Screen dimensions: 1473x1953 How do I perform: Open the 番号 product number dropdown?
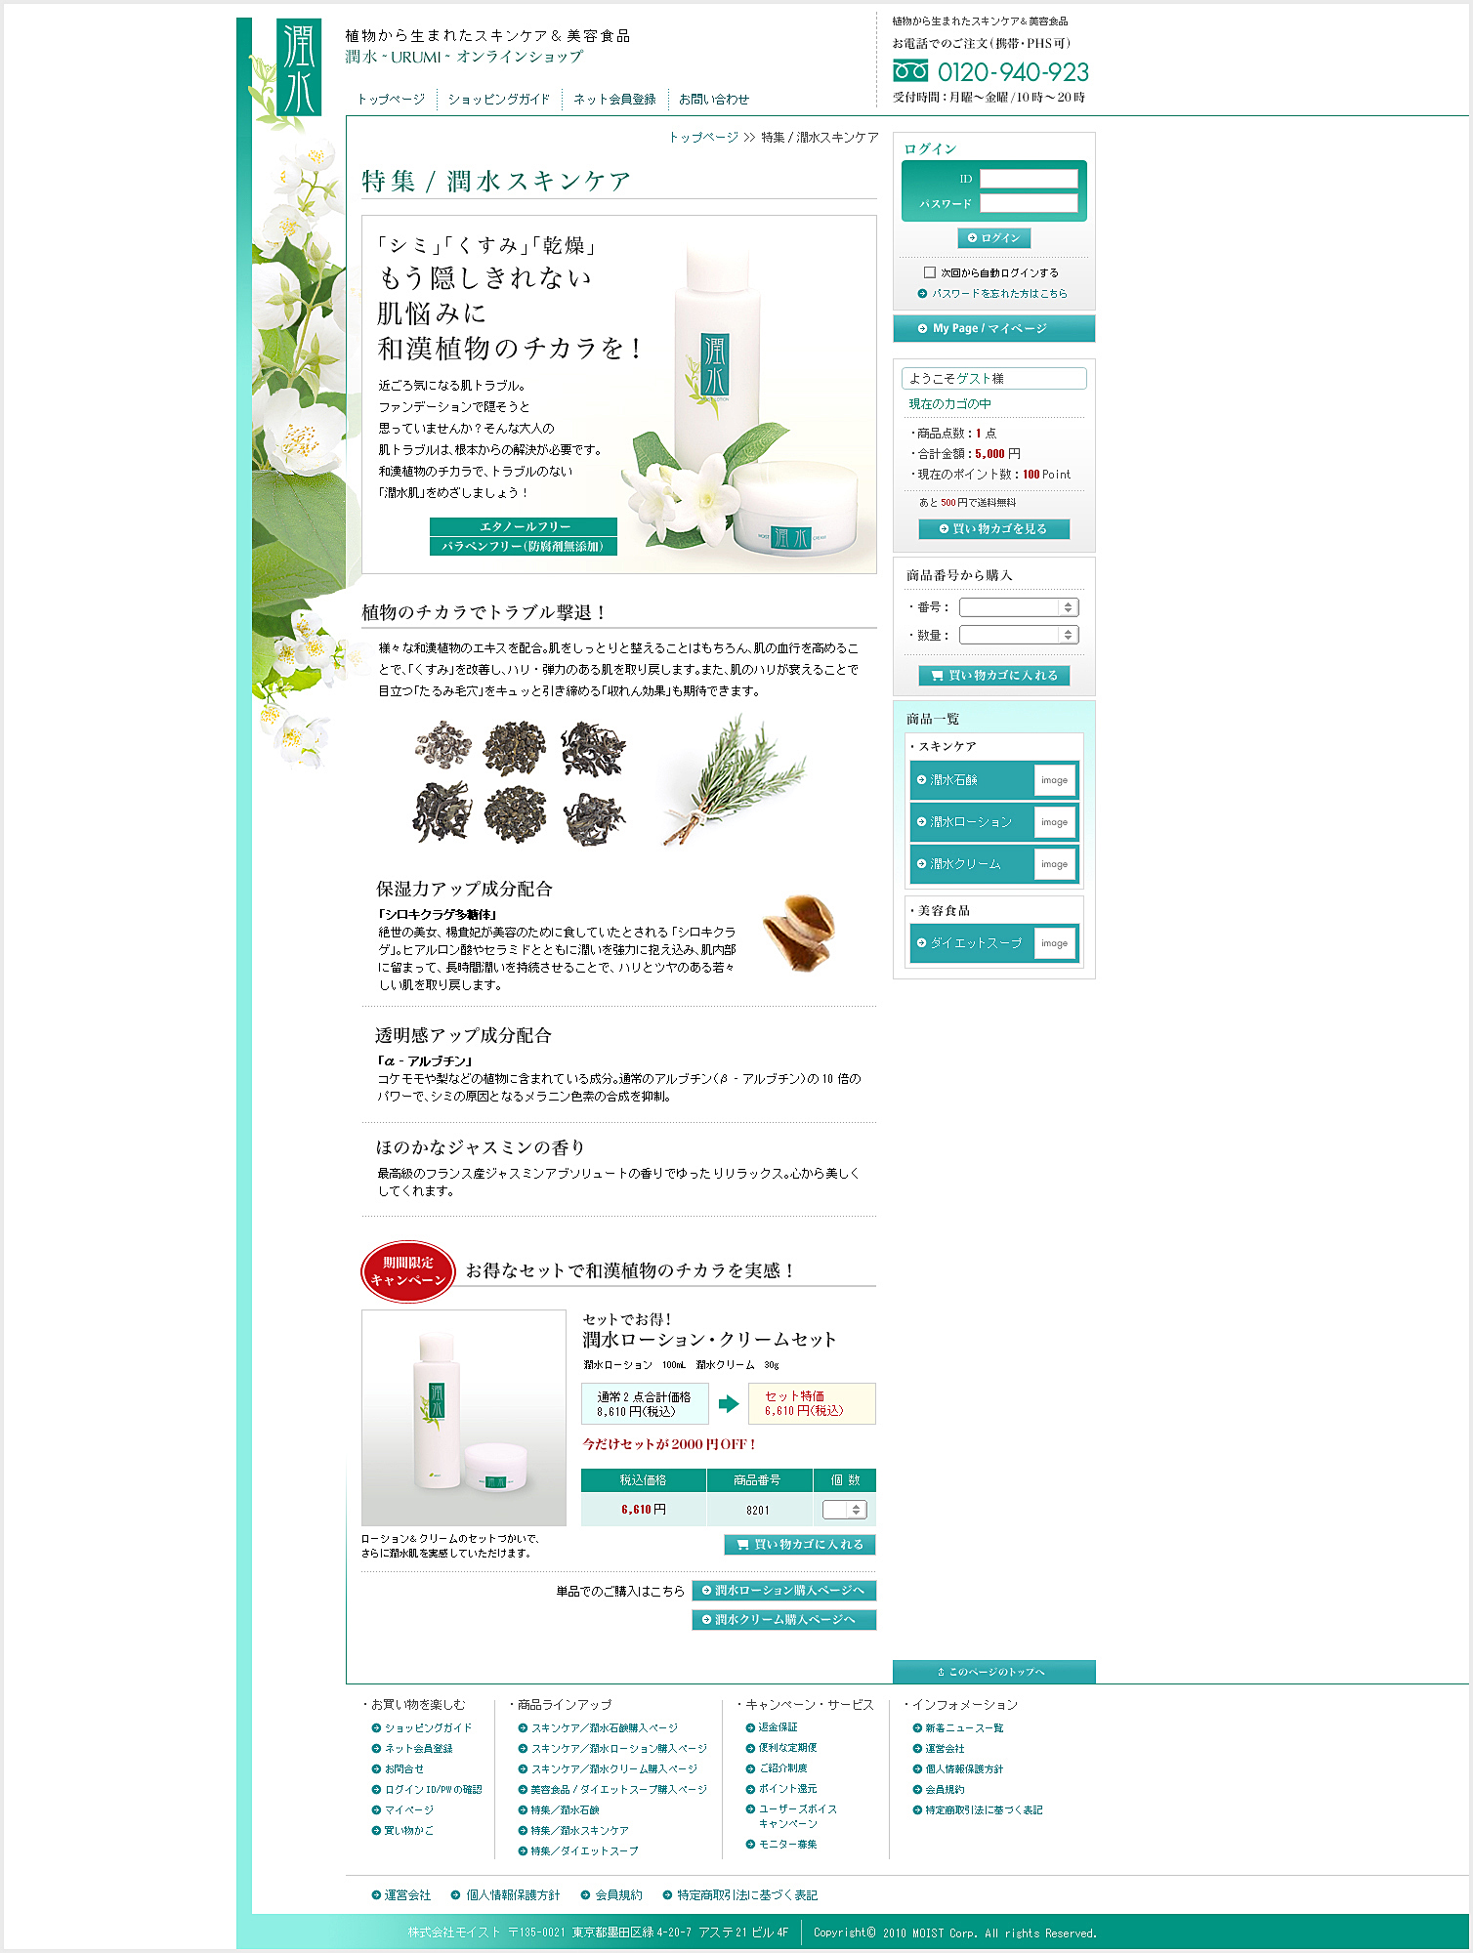point(1019,607)
